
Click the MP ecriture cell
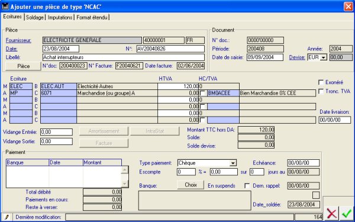(21, 93)
